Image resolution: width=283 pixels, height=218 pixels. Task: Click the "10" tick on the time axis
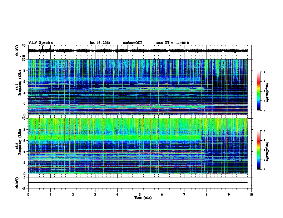pos(251,194)
